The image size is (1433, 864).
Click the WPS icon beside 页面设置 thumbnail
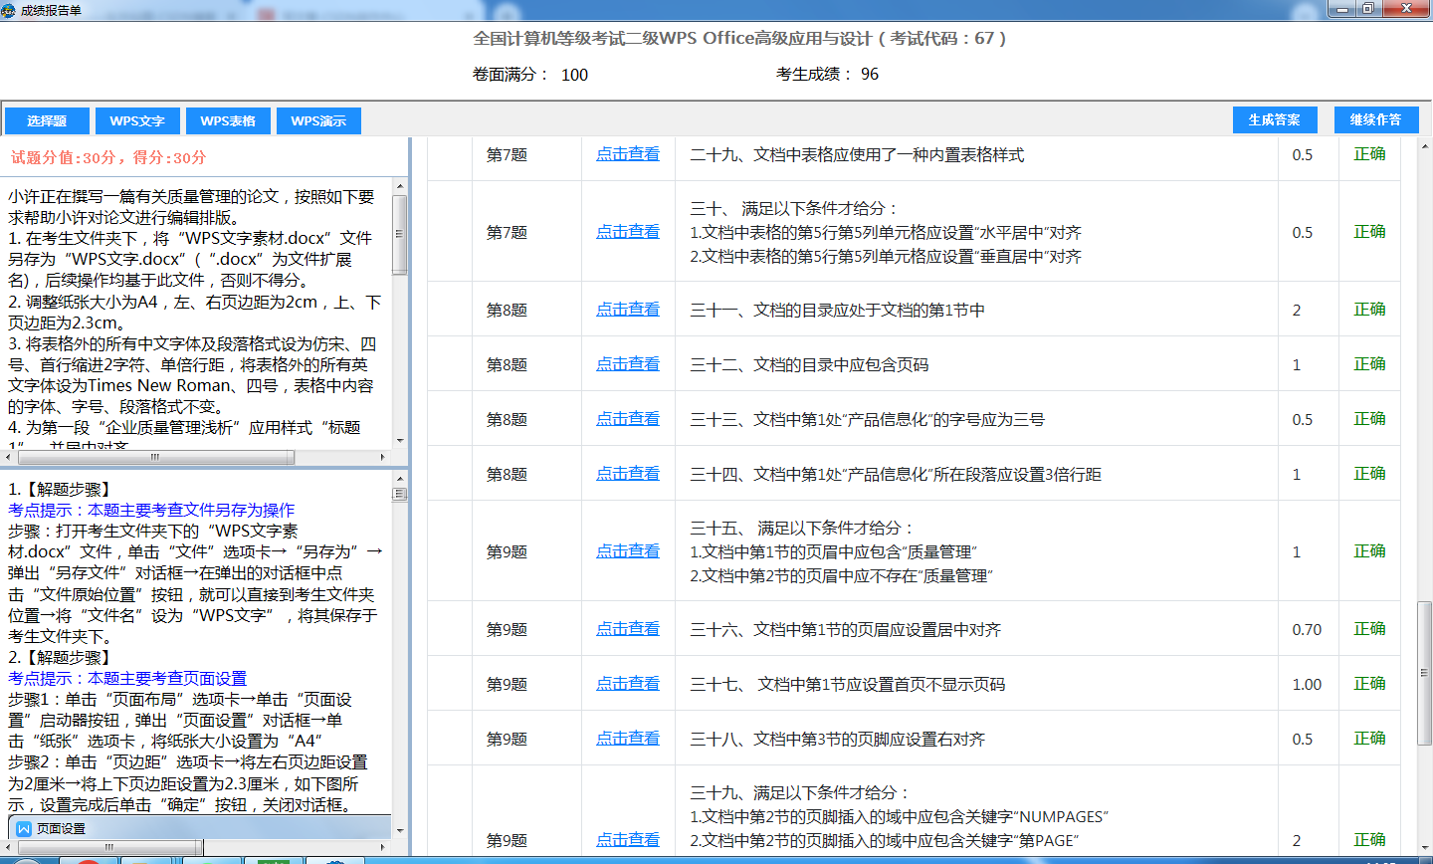(24, 828)
